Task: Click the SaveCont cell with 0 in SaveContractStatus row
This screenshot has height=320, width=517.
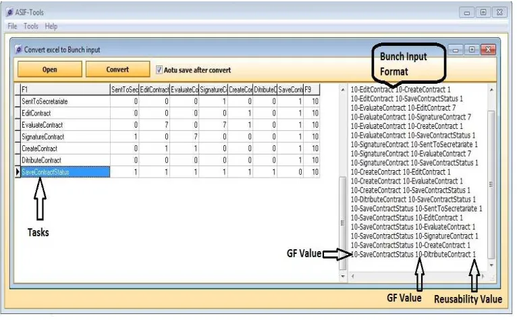Action: tap(290, 172)
